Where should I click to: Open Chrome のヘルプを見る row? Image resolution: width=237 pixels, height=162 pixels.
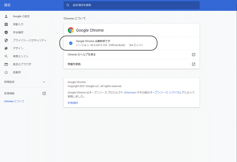(132, 54)
